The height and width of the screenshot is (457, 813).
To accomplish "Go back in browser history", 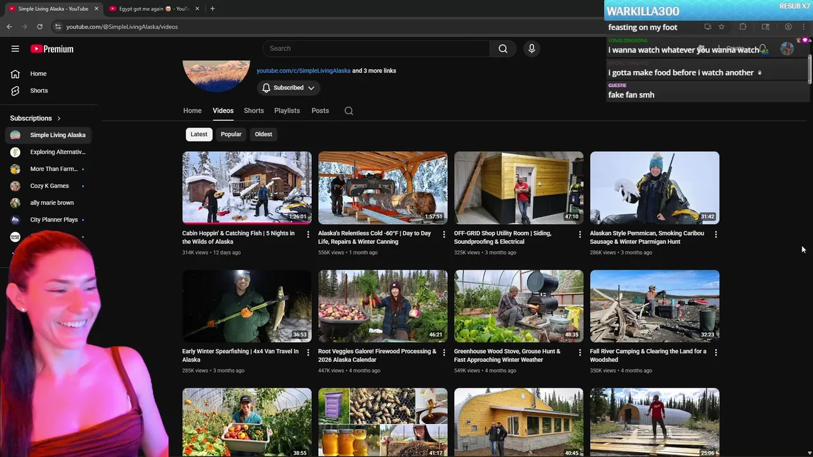I will (10, 27).
